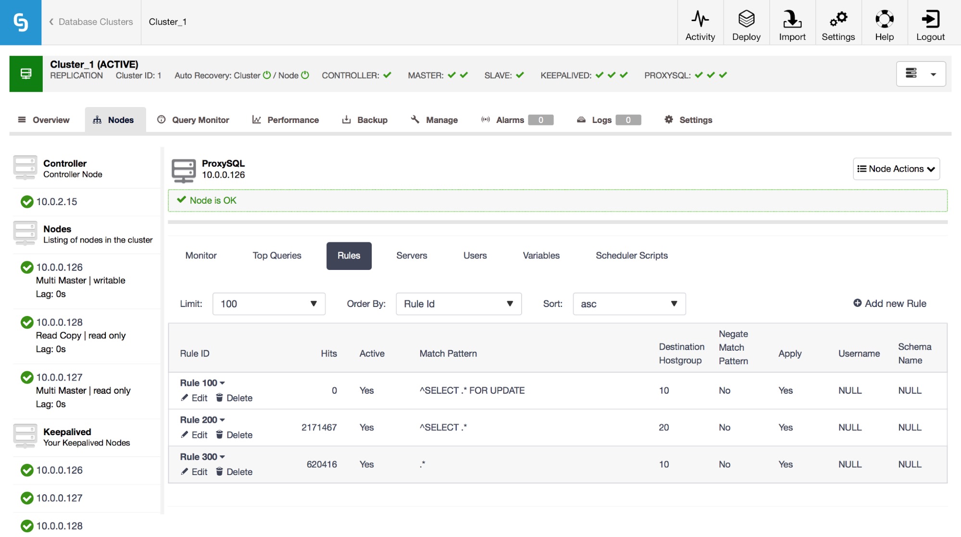Image resolution: width=961 pixels, height=537 pixels.
Task: Open the Scheduler Scripts sub-tab
Action: pyautogui.click(x=632, y=256)
